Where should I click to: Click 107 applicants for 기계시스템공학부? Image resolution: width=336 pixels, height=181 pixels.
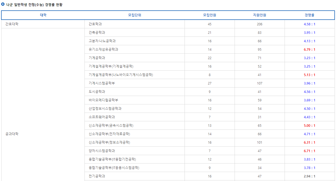259,83
